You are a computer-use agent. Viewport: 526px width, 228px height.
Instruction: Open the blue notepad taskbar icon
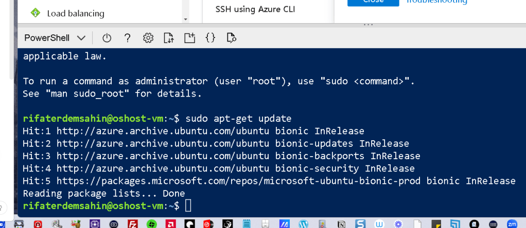click(247, 224)
